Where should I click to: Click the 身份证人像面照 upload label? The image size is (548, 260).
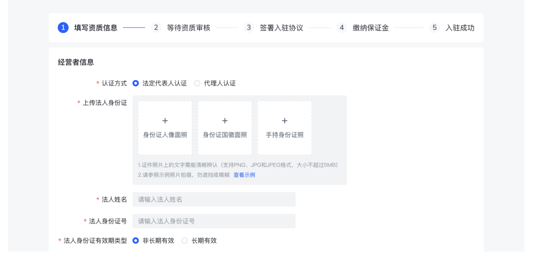coord(165,135)
